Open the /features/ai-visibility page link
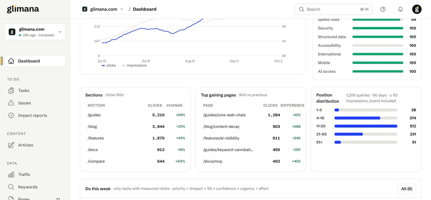The image size is (431, 200). [x=221, y=138]
